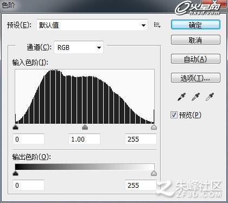This screenshot has height=203, width=228.
Task: Open the 通道 RGB channel dropdown
Action: coord(79,48)
